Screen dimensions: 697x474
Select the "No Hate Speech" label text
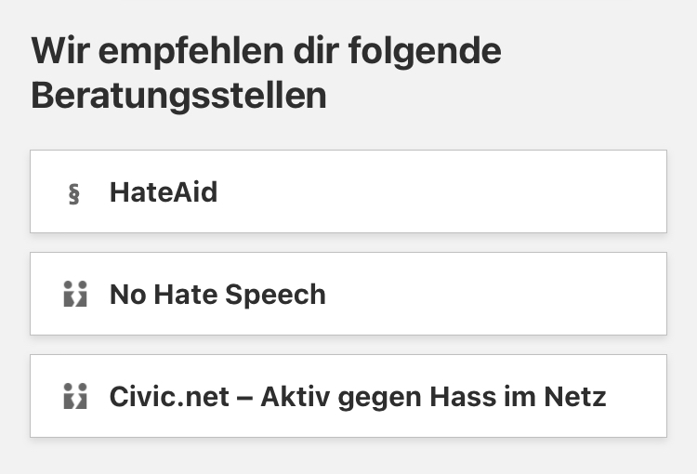217,295
